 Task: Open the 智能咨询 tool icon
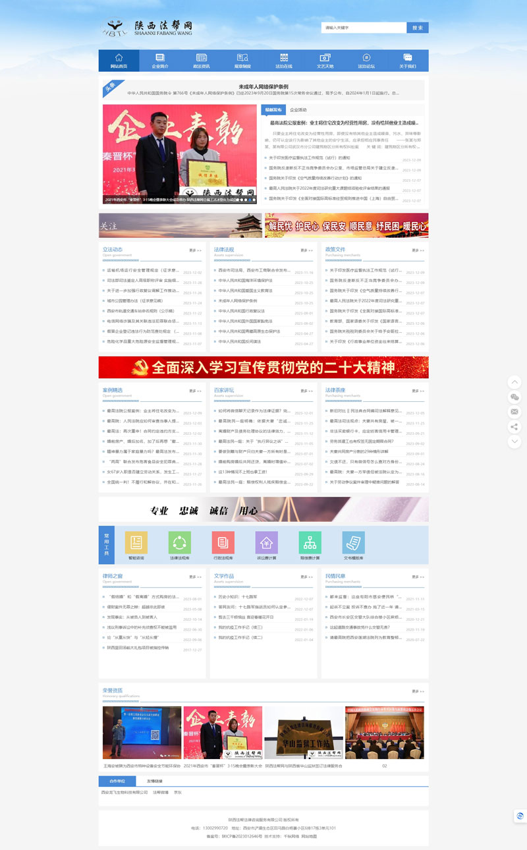pyautogui.click(x=136, y=542)
